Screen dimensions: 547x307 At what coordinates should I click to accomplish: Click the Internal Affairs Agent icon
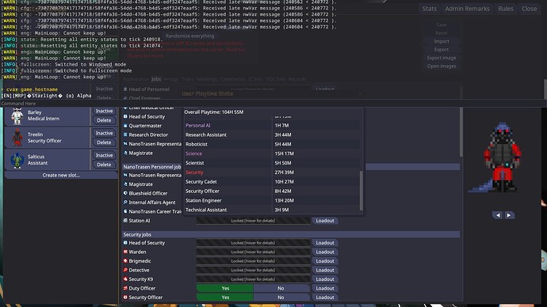pos(125,203)
